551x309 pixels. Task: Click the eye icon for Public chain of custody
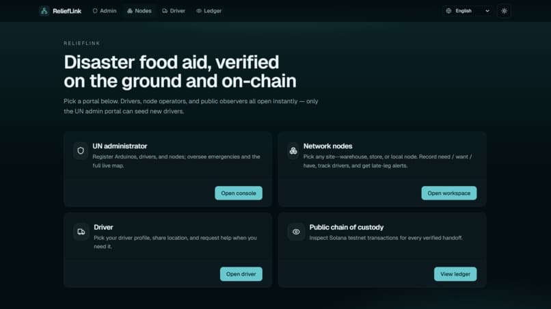(296, 232)
